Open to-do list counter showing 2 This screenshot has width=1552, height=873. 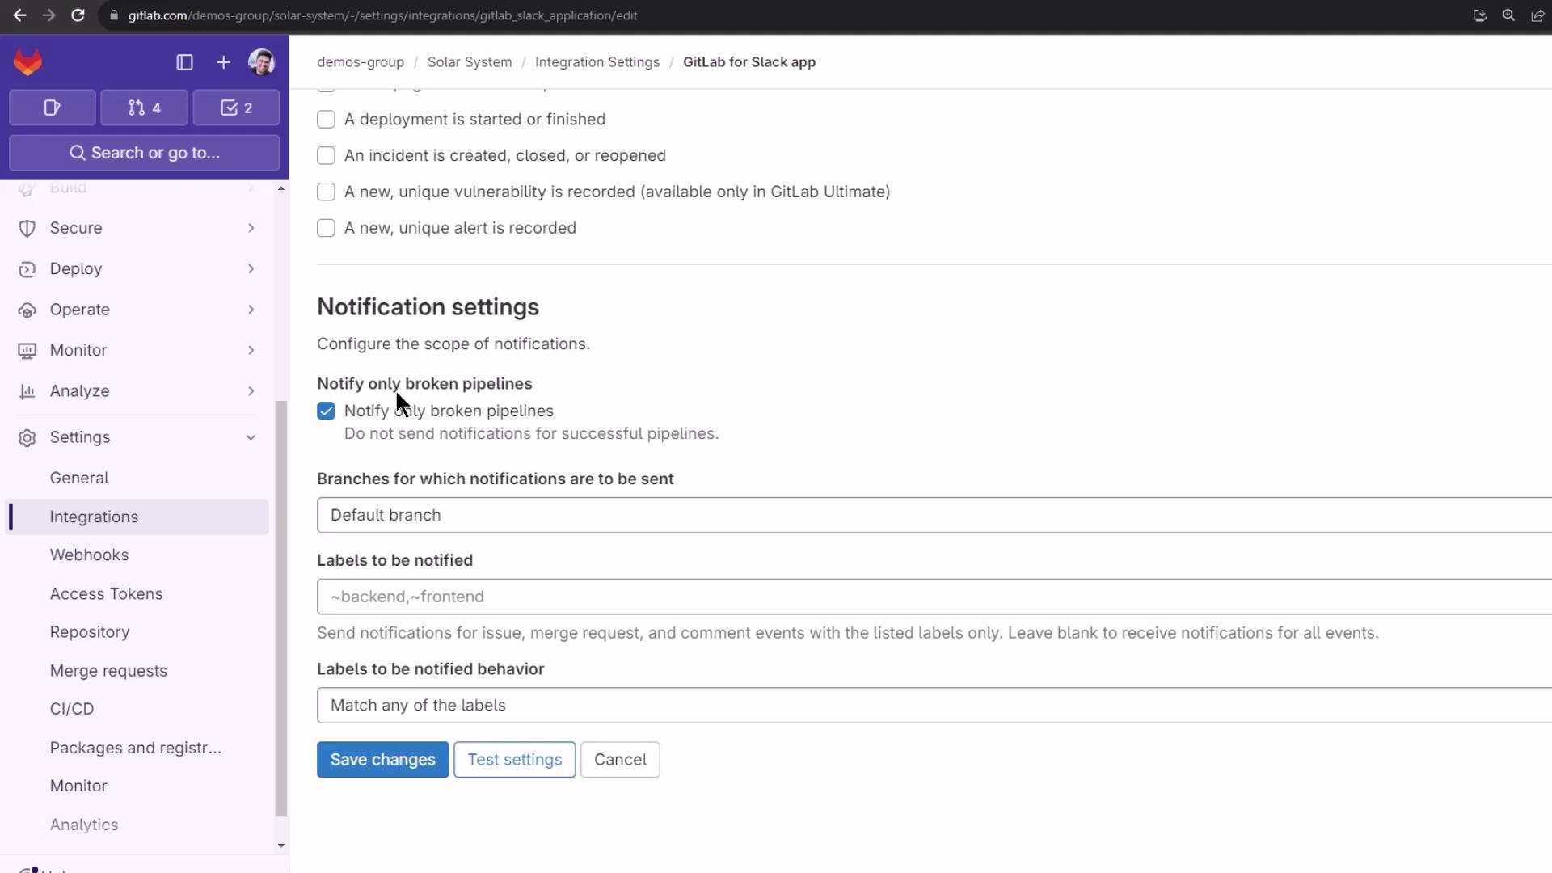236,108
